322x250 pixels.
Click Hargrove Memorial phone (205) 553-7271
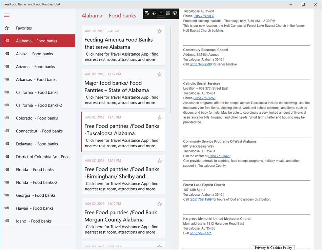pos(201,233)
